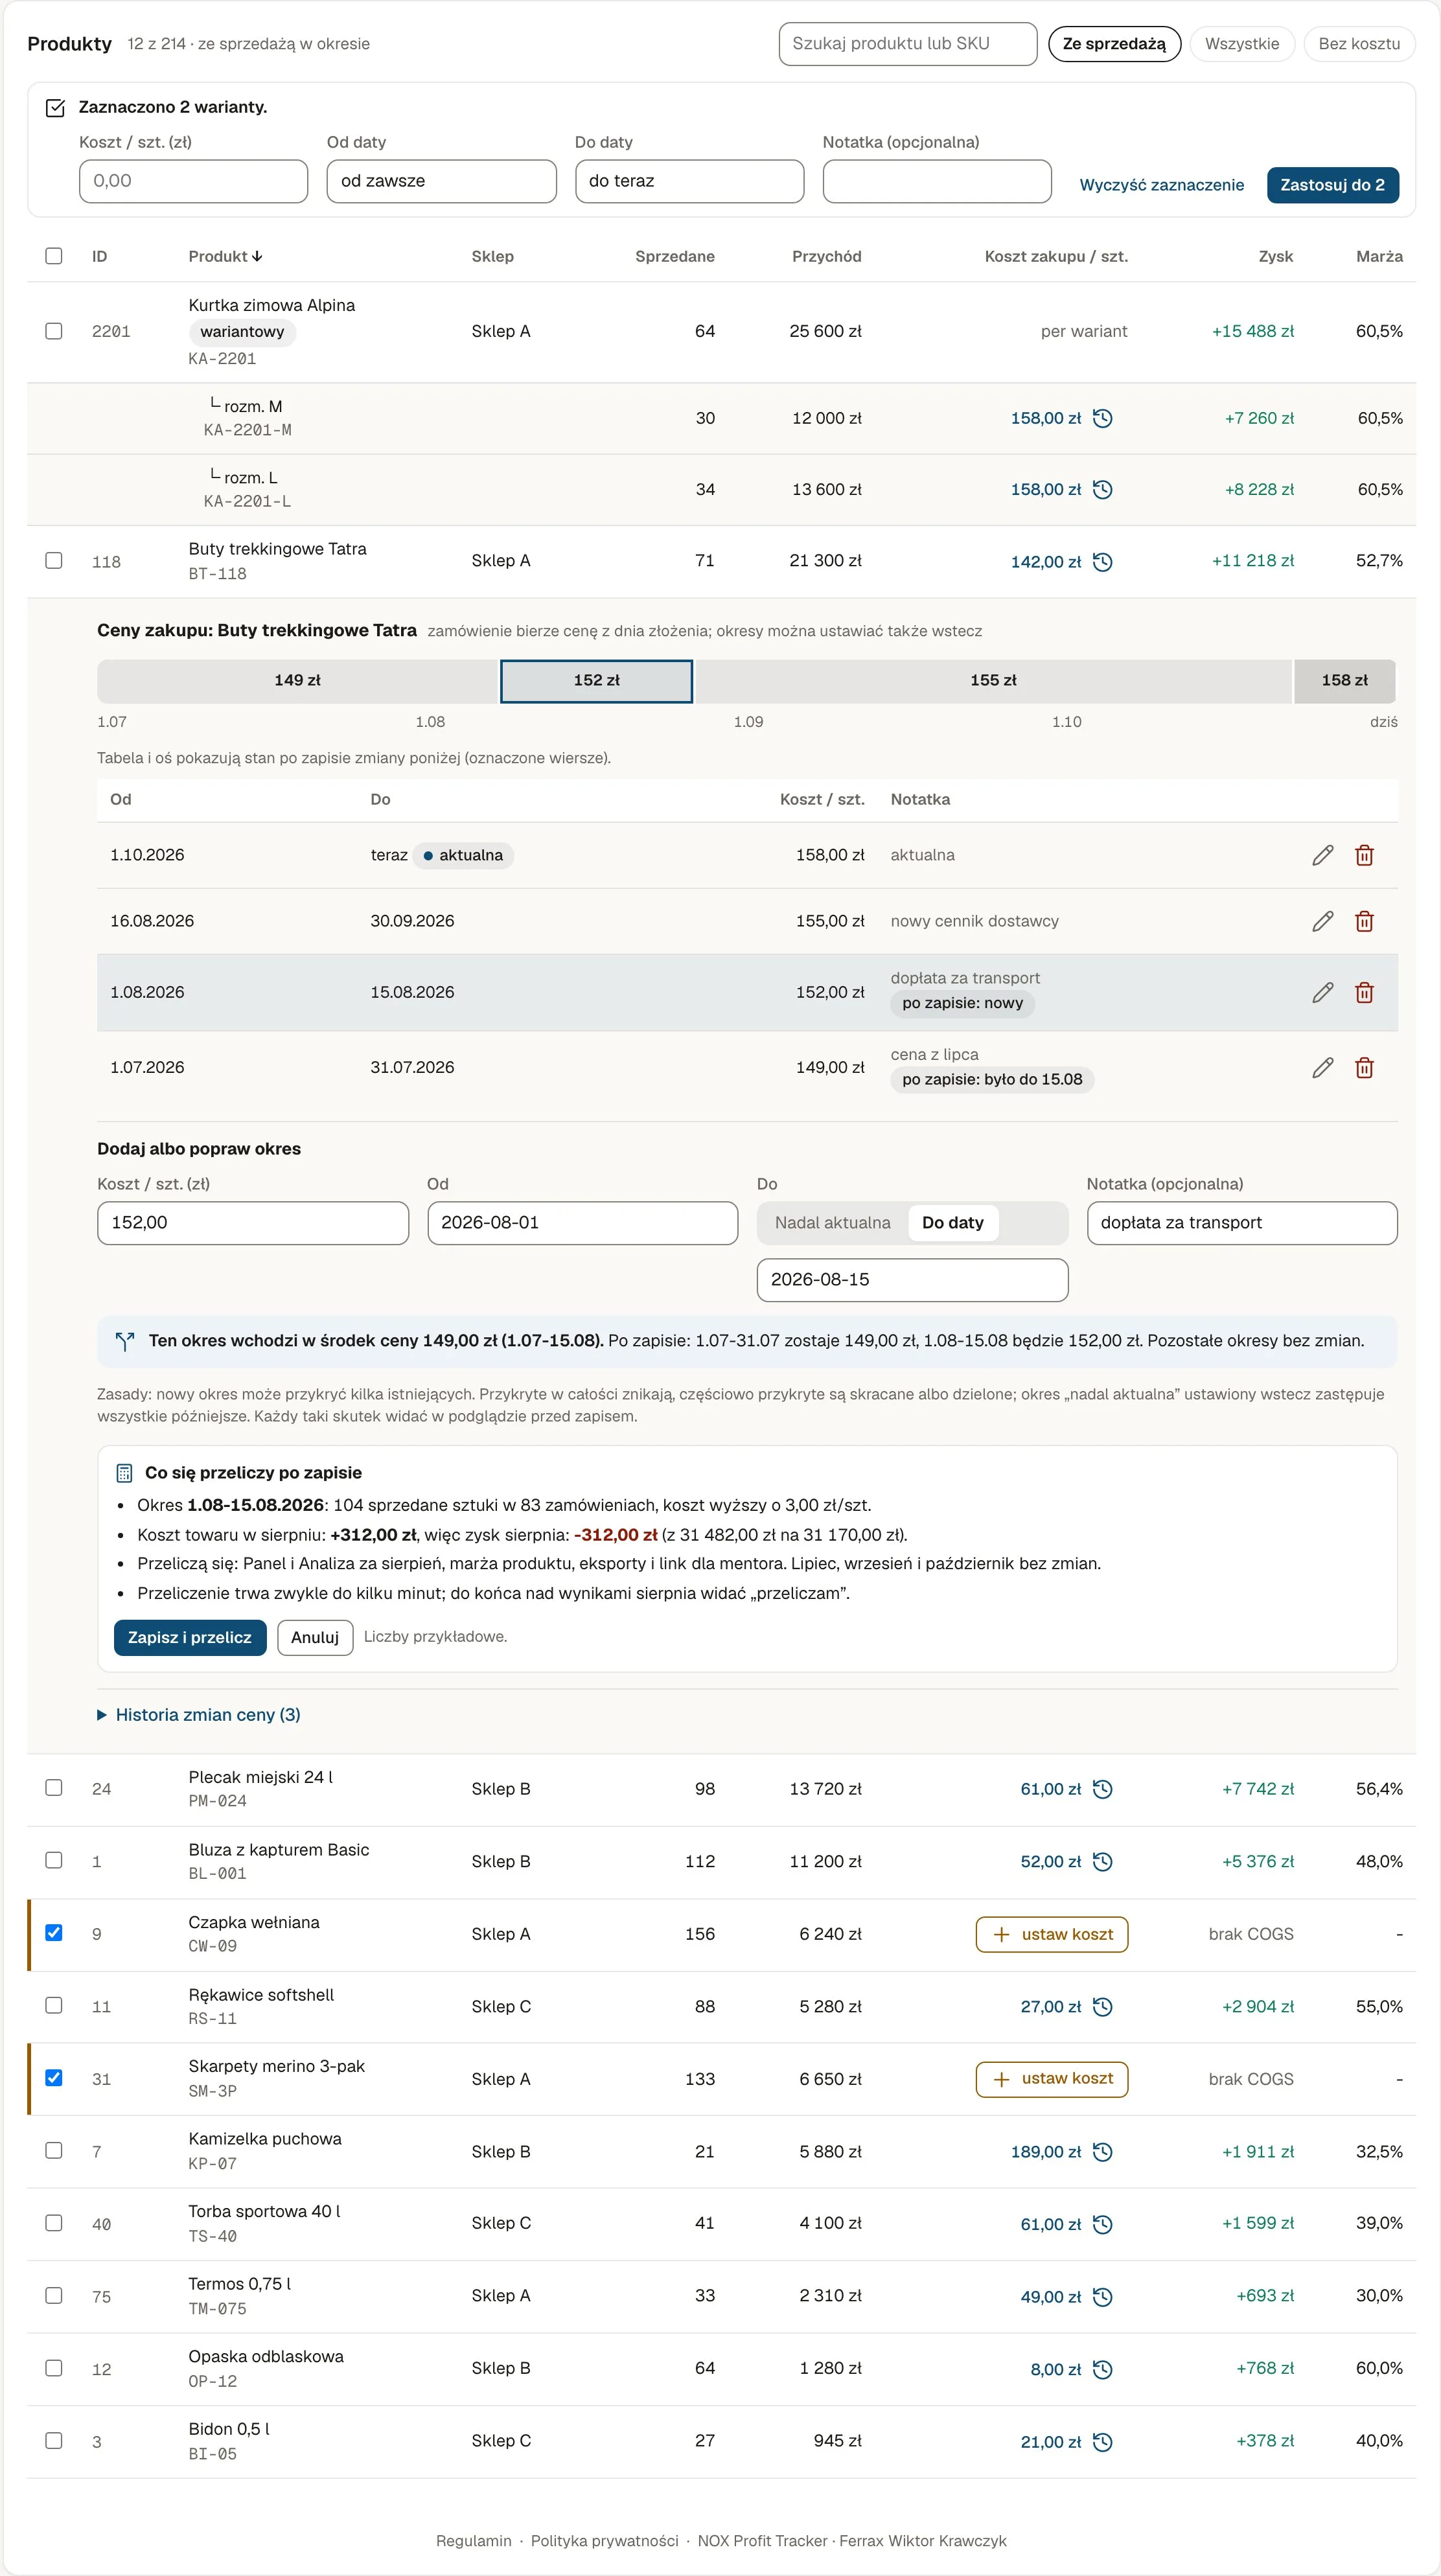Viewport: 1441px width, 2576px height.
Task: Click Wyczyść zaznaczenie link
Action: [x=1161, y=185]
